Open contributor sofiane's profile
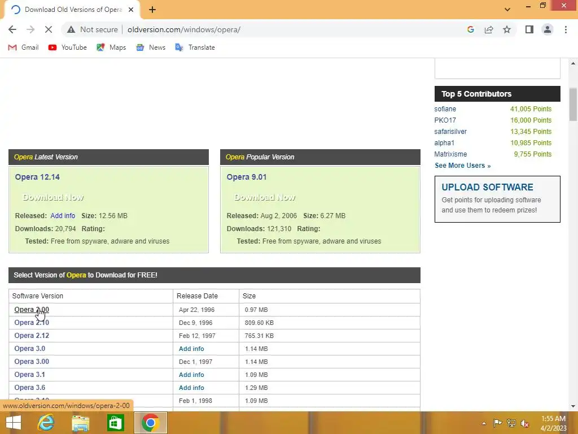 (445, 109)
